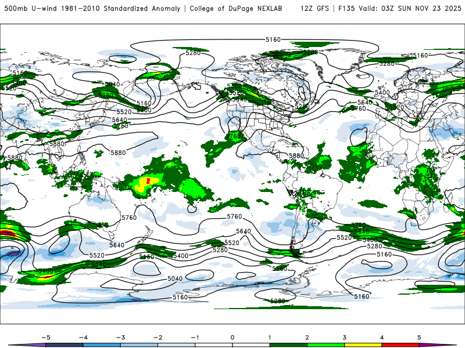Click the dark green colorbar segment between 1 and 2
The height and width of the screenshot is (348, 465).
pos(288,345)
